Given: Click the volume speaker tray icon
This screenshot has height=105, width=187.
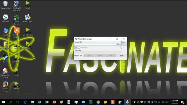Looking at the screenshot, I should tap(163, 102).
